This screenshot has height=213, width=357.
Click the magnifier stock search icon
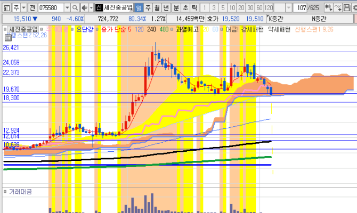click(75, 9)
